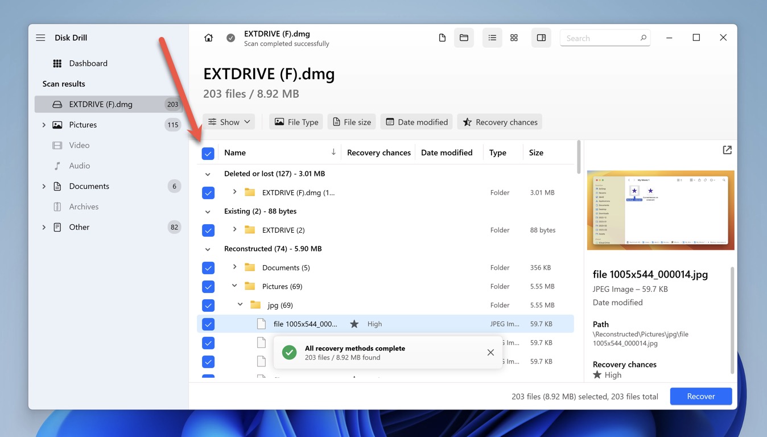The image size is (767, 437).
Task: Sort by Size column header
Action: tap(536, 152)
